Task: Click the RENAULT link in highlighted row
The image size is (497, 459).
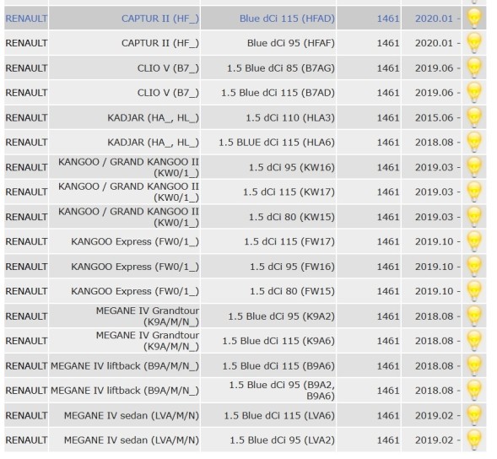Action: tap(26, 19)
